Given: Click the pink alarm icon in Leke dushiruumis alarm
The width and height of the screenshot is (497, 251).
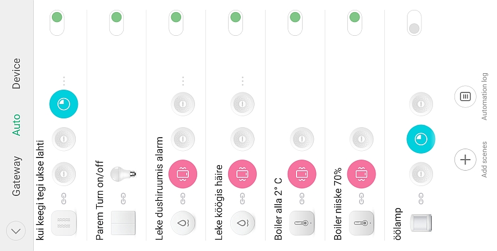Looking at the screenshot, I should pyautogui.click(x=183, y=174).
